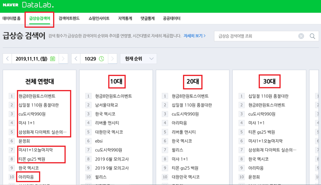Switch to 쇼핑인사이트 tab
The image size is (321, 185).
(x=99, y=18)
